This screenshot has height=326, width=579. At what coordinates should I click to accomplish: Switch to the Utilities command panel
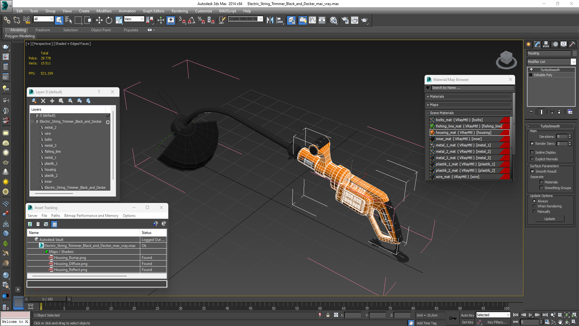click(572, 44)
